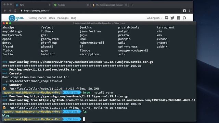
Task: Expand the English language dropdown
Action: [x=155, y=18]
